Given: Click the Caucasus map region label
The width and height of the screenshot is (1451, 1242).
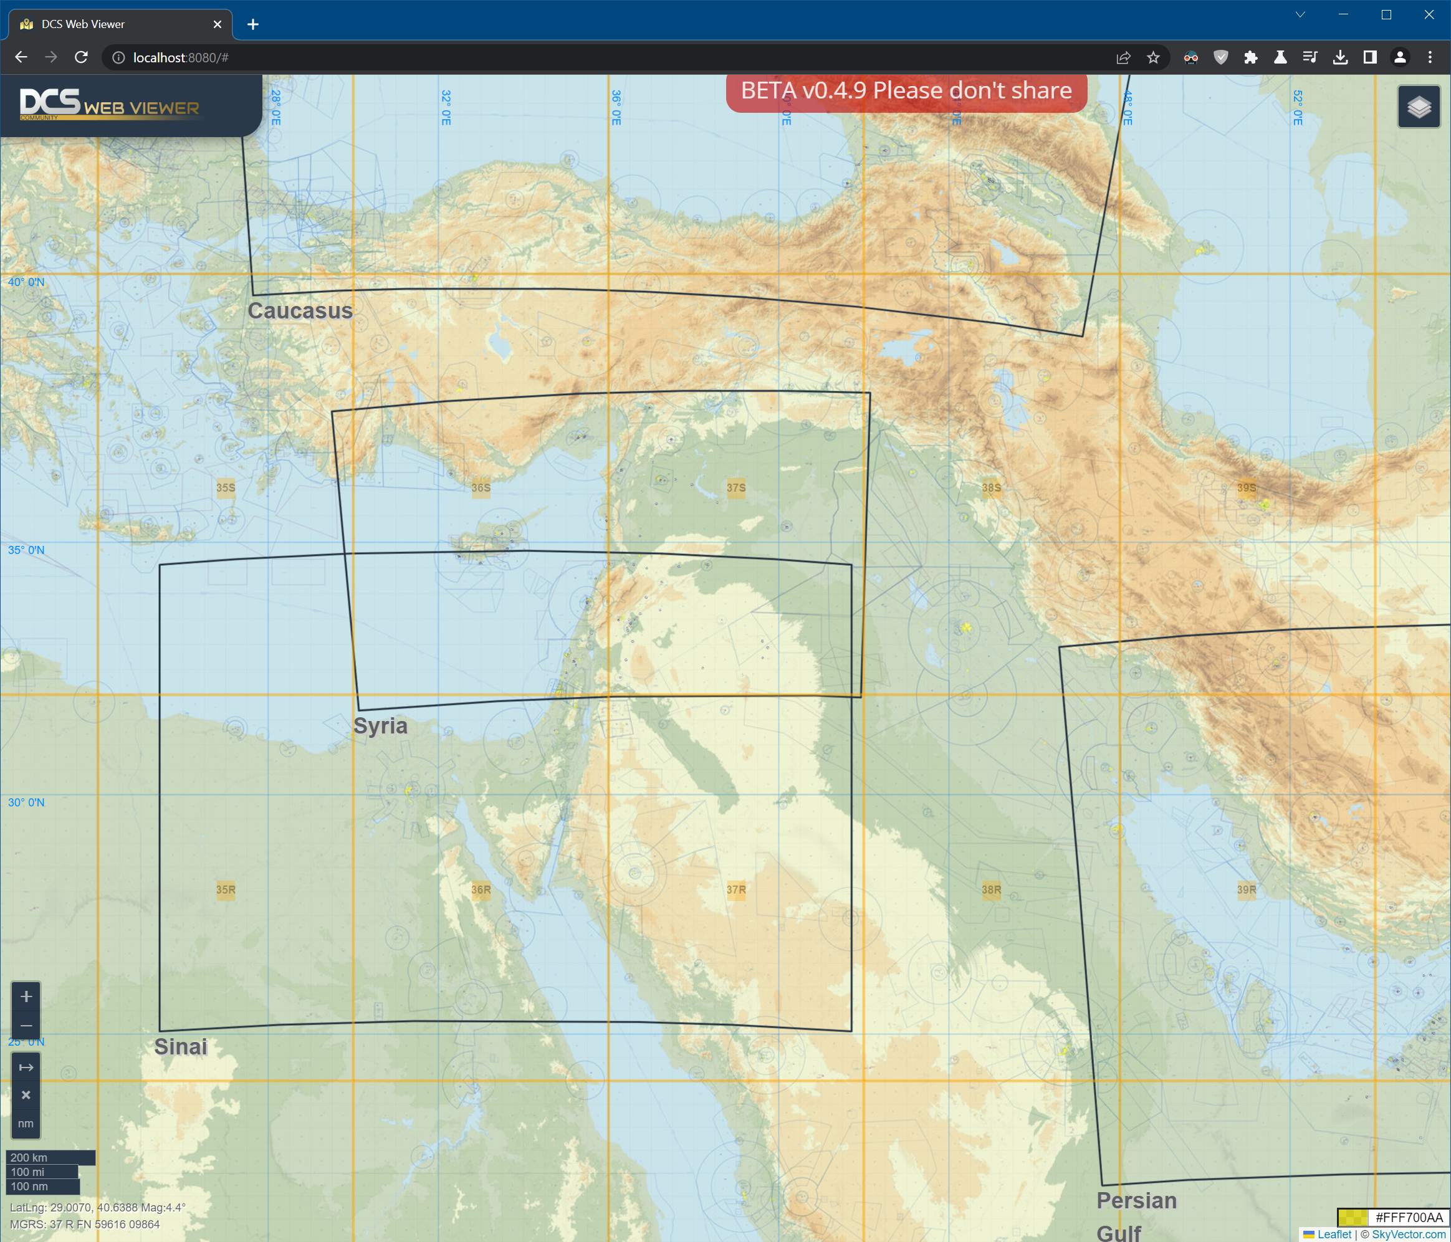Looking at the screenshot, I should coord(300,311).
